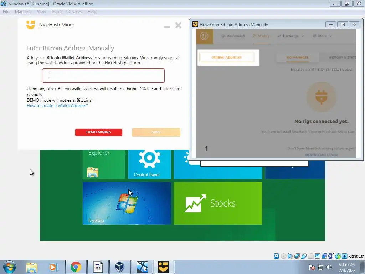The image size is (365, 274).
Task: Click the VirtualBox hard disk activity icon
Action: [276, 256]
